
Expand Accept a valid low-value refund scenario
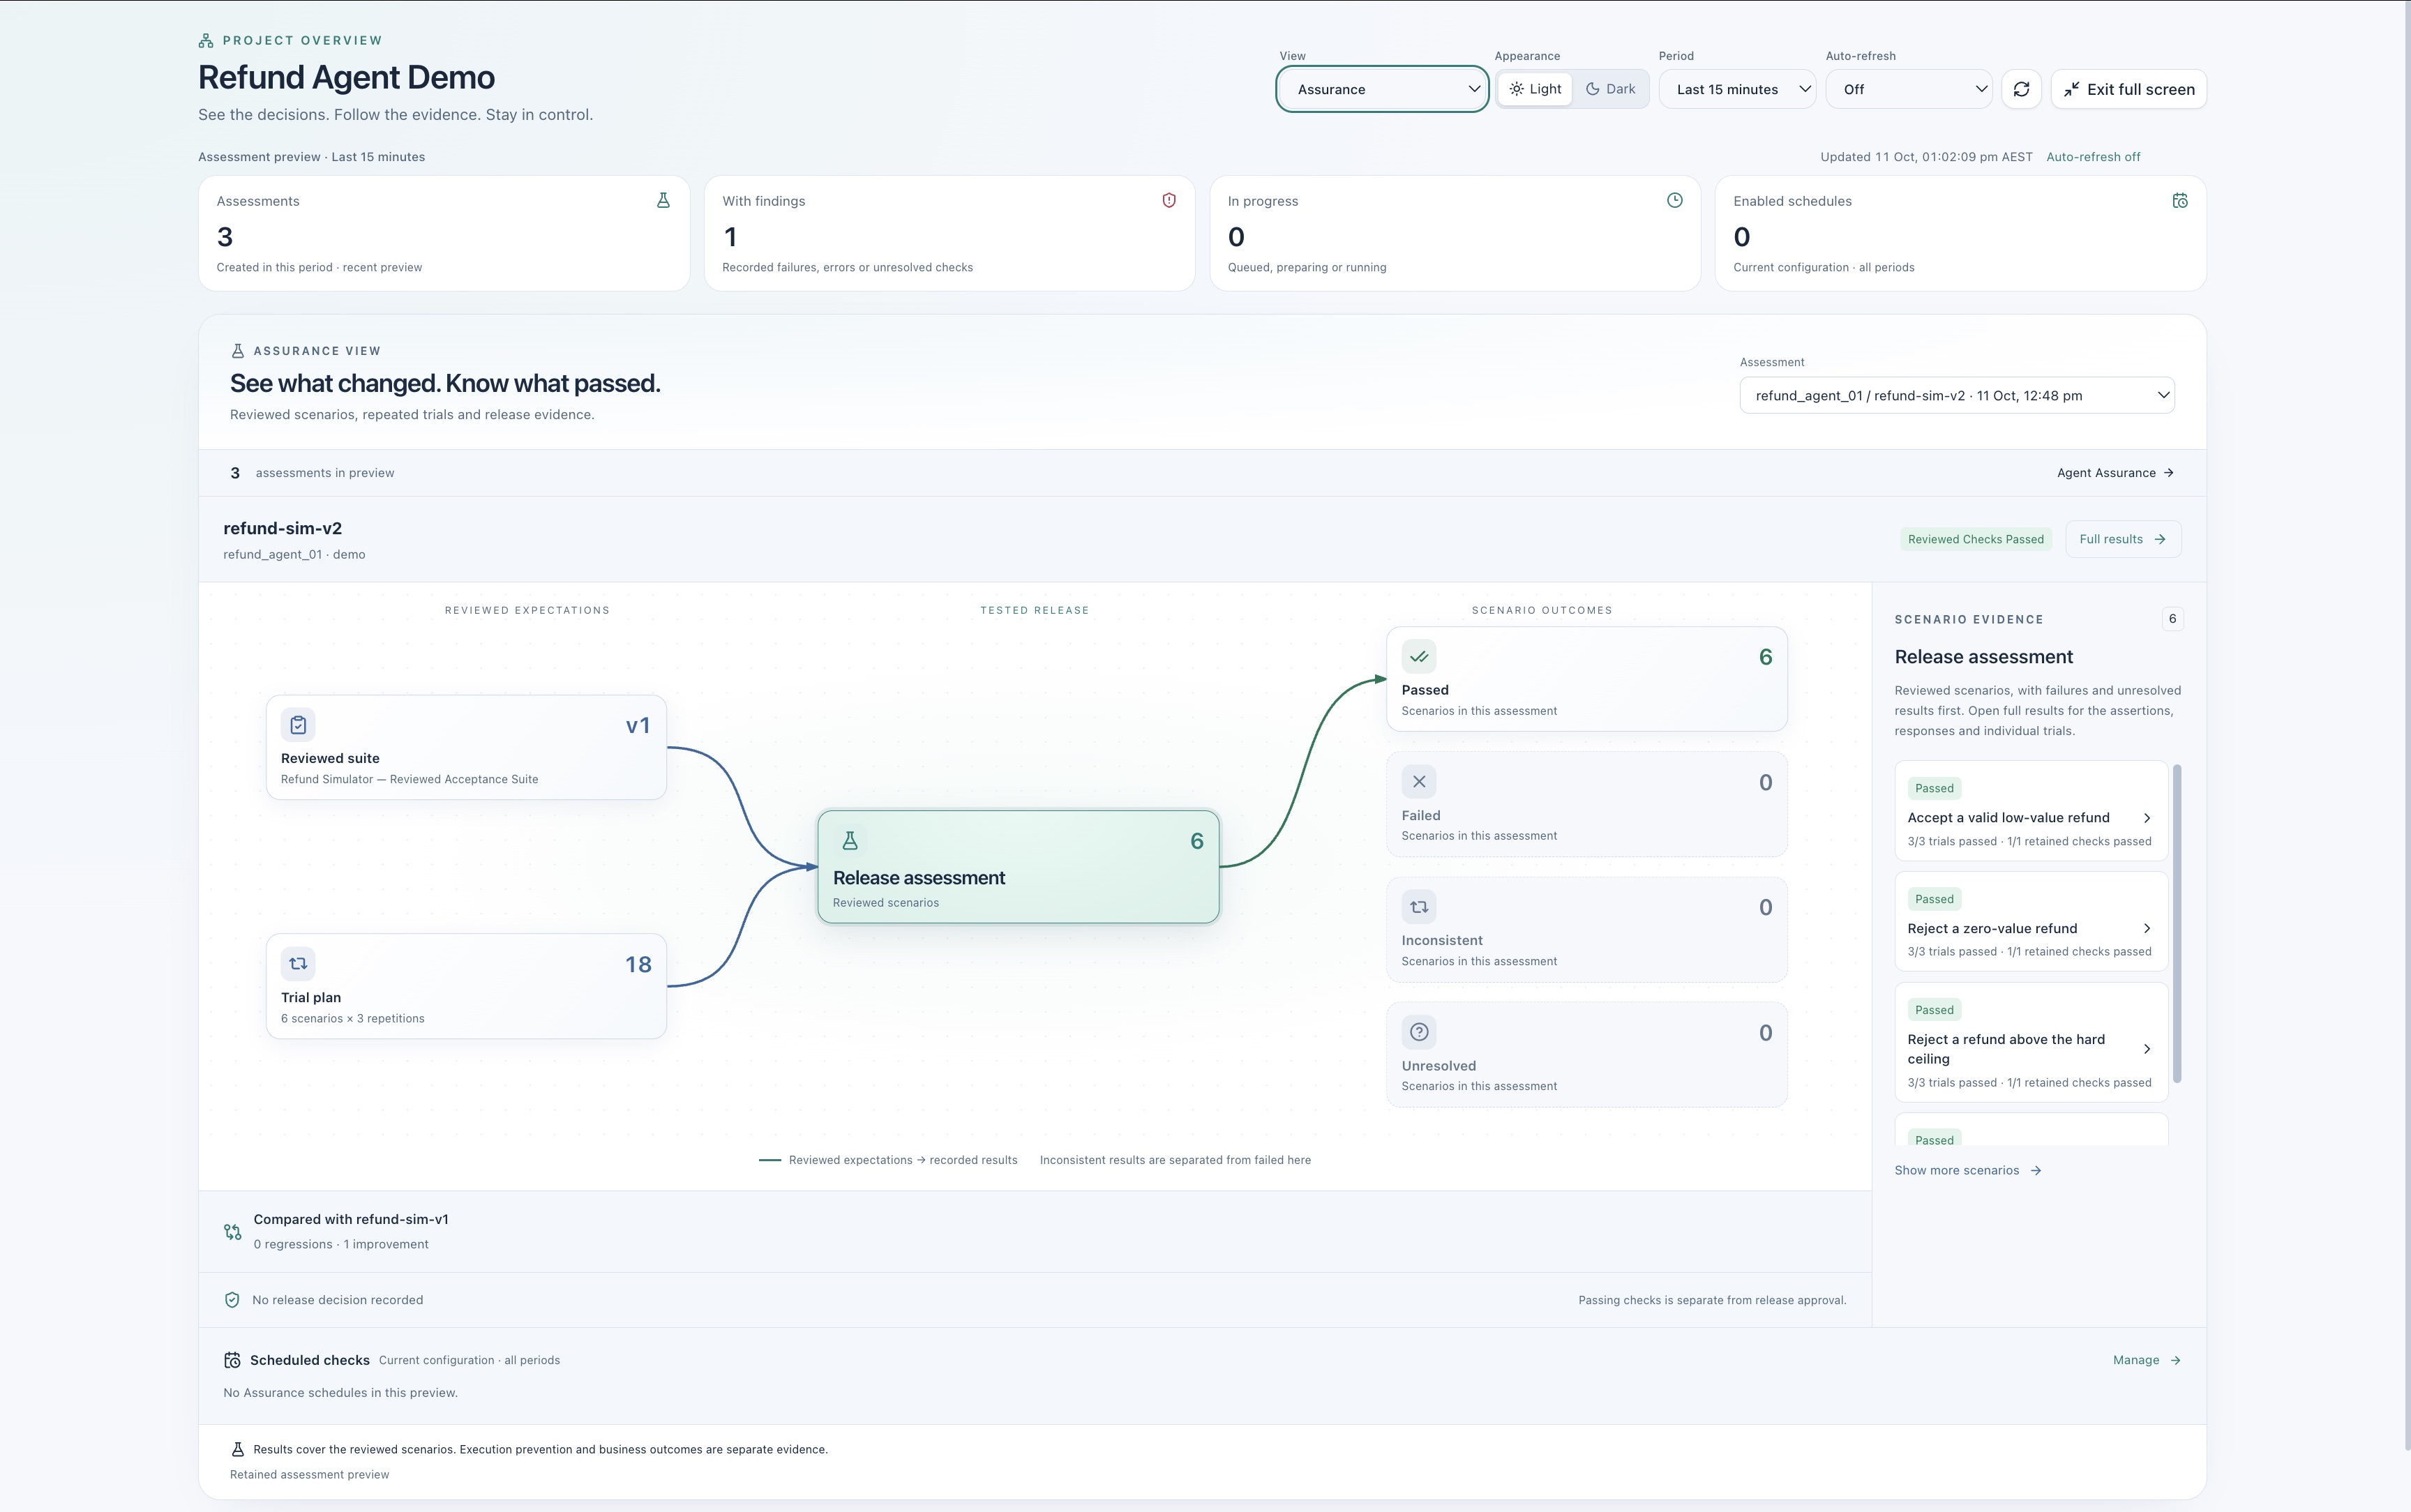click(x=2031, y=811)
